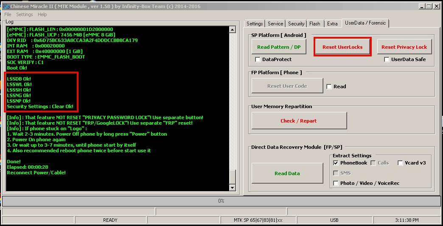
Task: Click the 'LSSWL Ok!' log line
Action: (x=19, y=84)
